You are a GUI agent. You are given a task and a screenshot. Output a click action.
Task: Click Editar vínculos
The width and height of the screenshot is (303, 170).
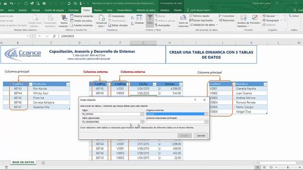[x=118, y=25]
